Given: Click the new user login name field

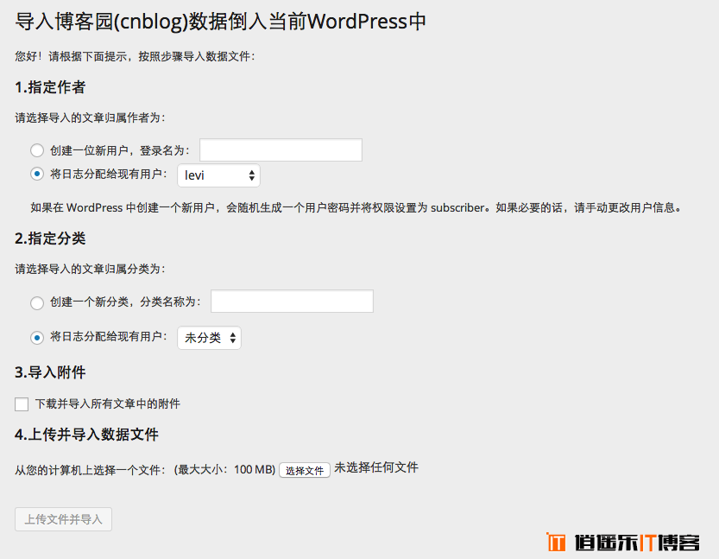Looking at the screenshot, I should tap(281, 150).
